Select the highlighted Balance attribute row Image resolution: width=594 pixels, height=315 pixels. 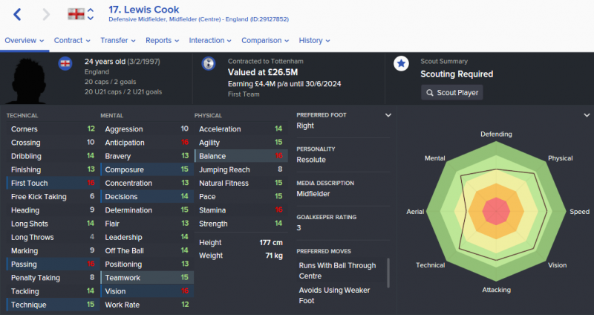241,156
